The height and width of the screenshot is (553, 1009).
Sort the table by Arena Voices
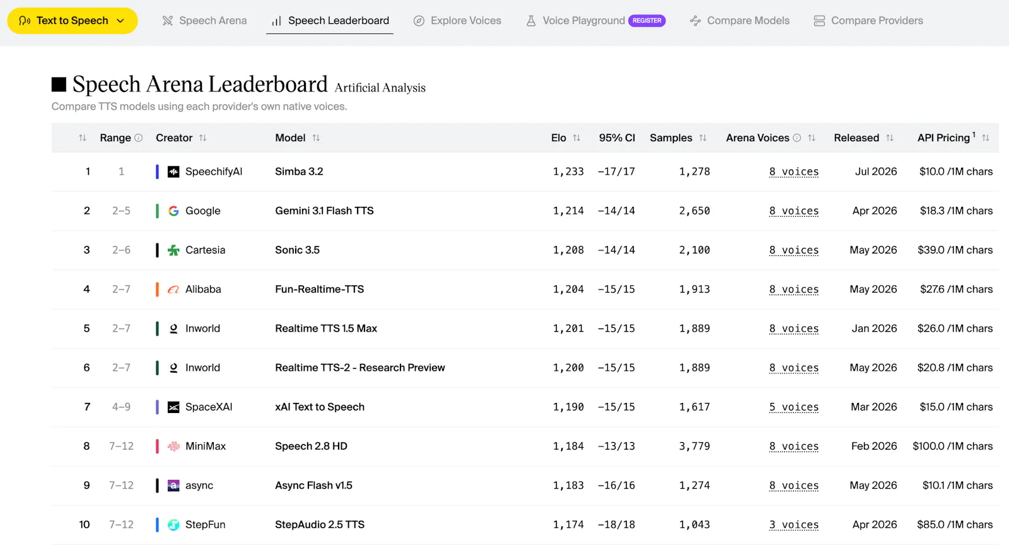click(812, 137)
